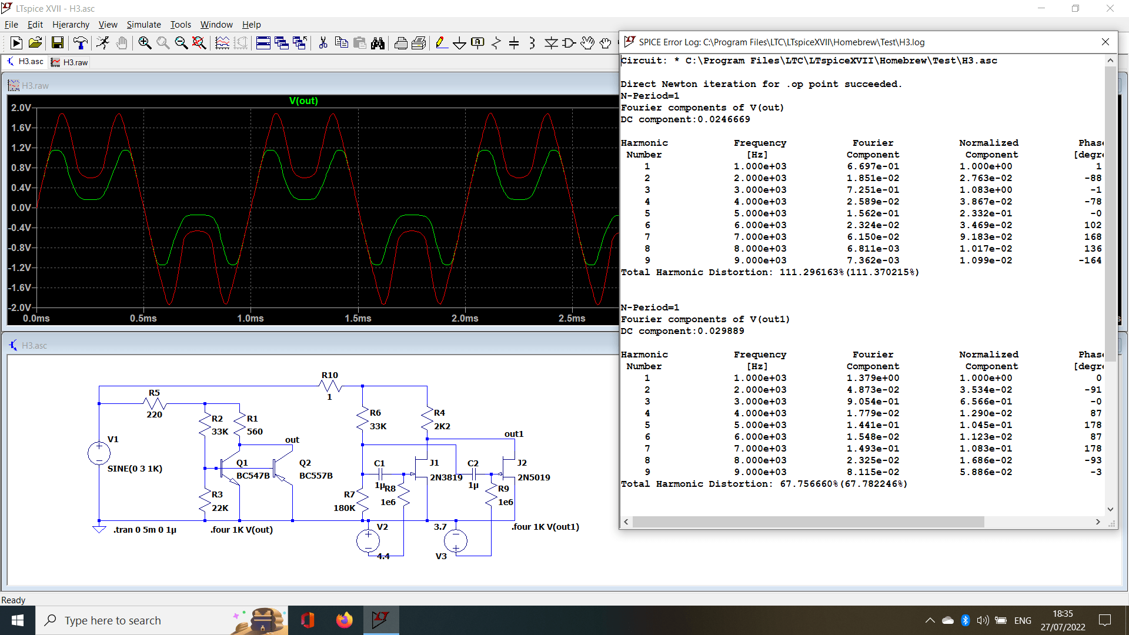This screenshot has height=635, width=1129.
Task: Open the Help menu
Action: click(251, 24)
